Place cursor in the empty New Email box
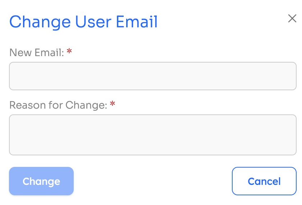 pyautogui.click(x=153, y=76)
